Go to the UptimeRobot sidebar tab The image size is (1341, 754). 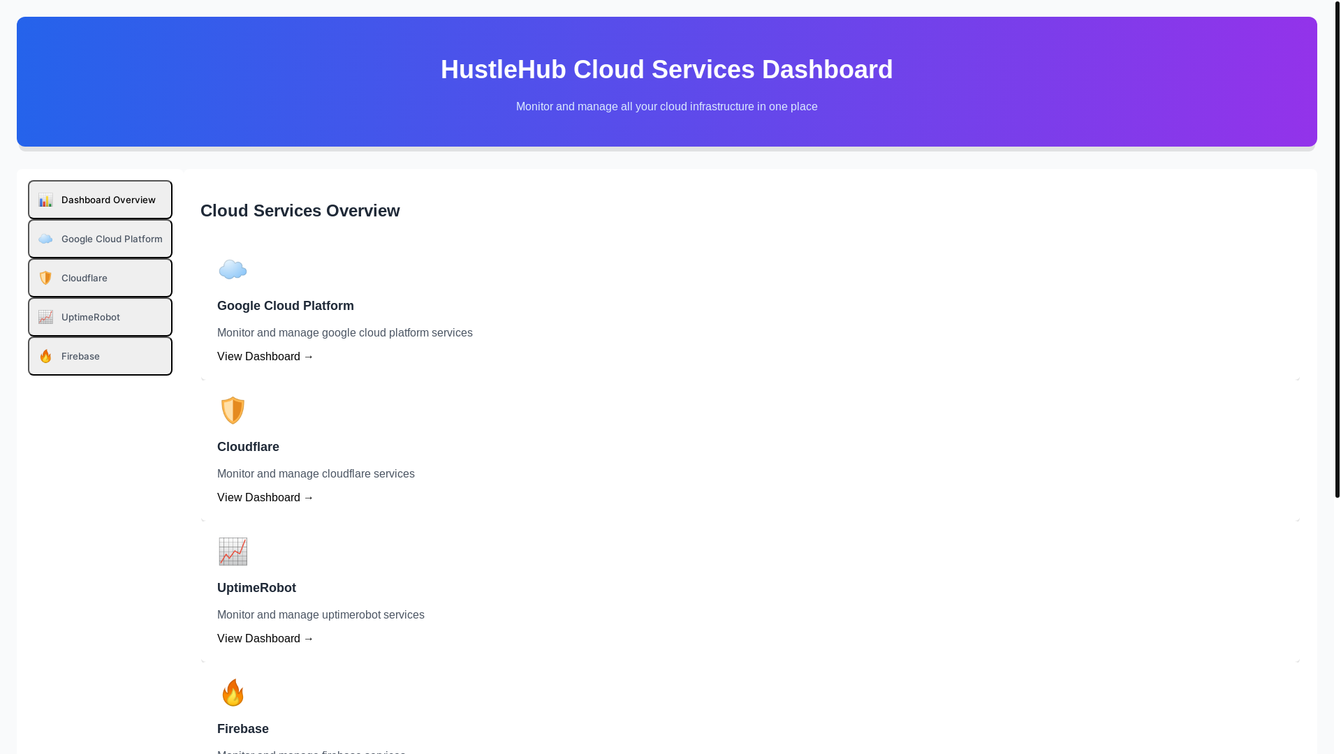[100, 317]
